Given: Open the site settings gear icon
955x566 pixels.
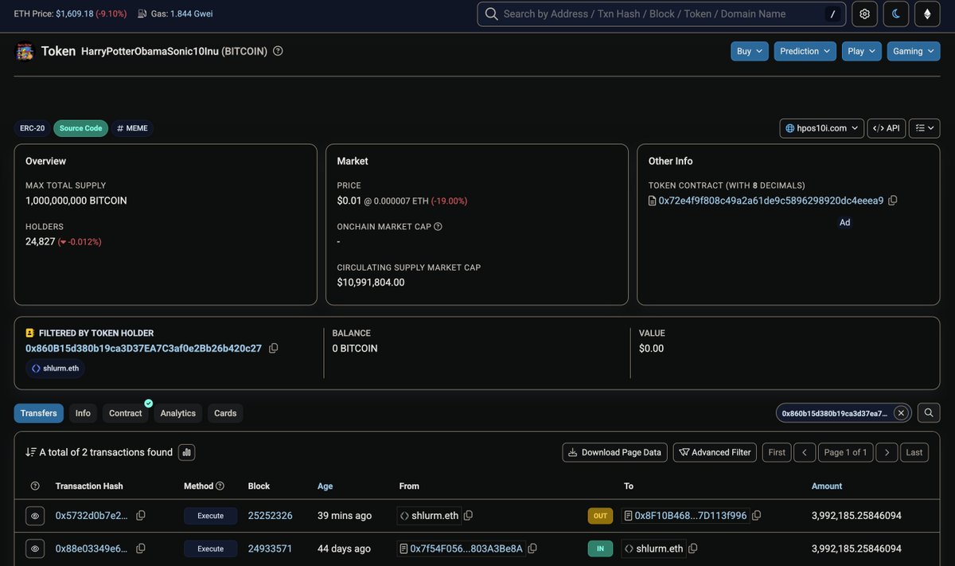Looking at the screenshot, I should point(865,14).
